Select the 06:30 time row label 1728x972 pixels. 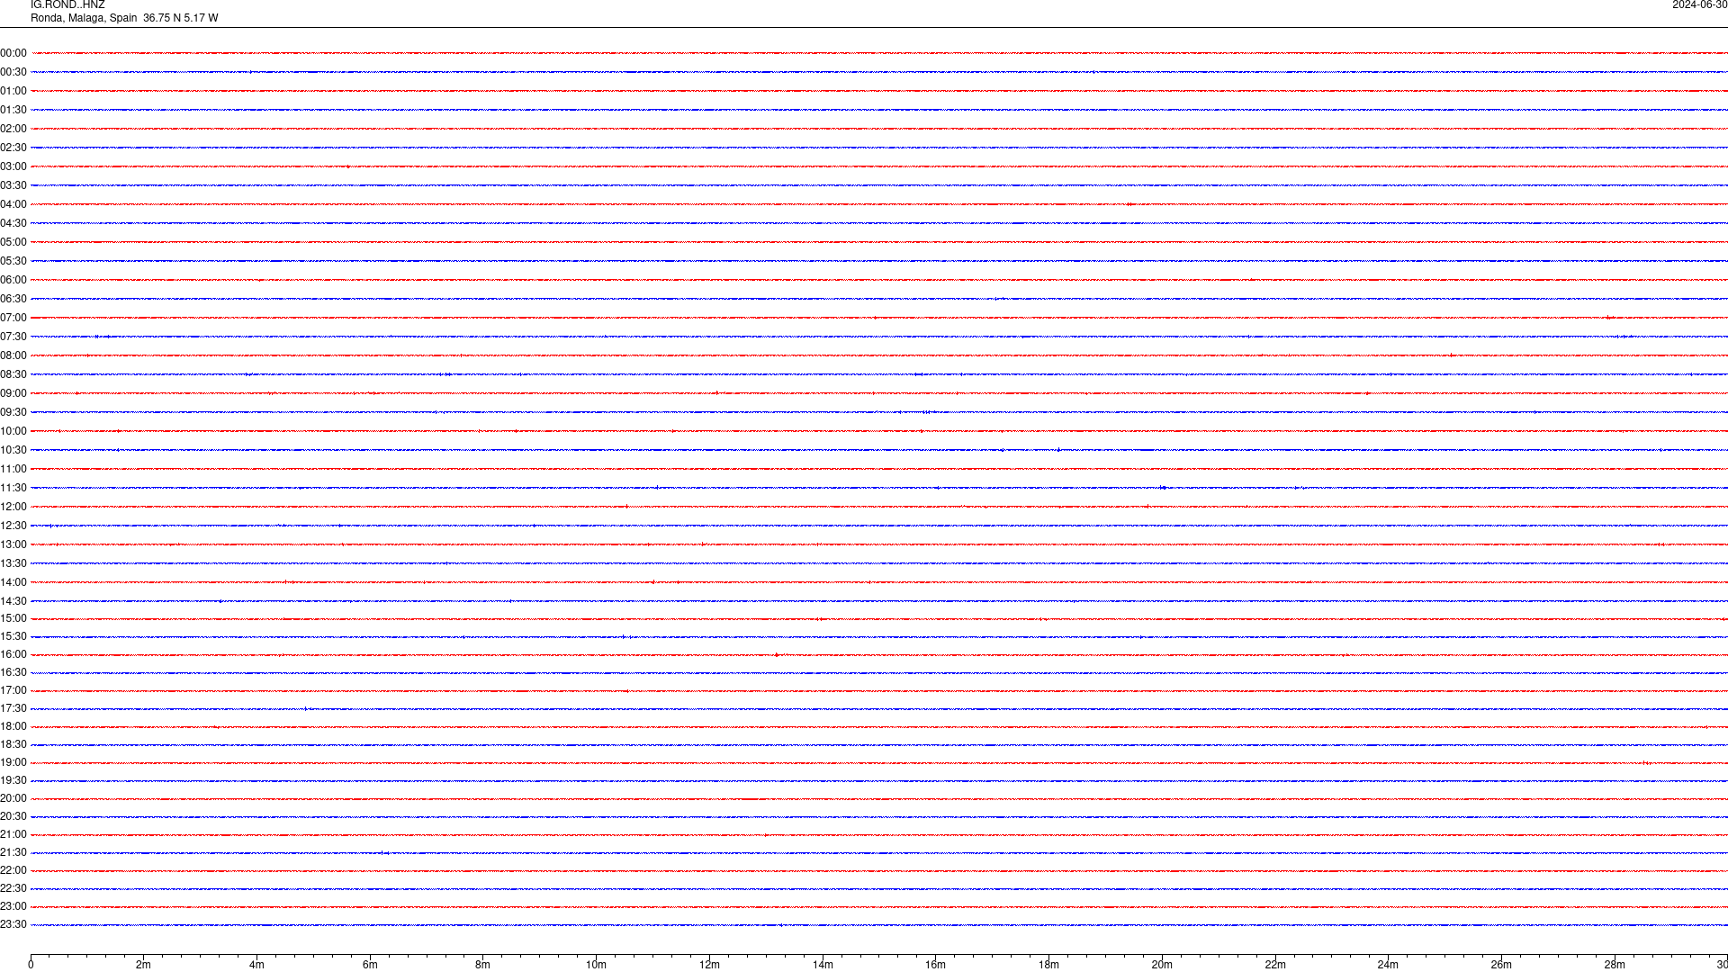[13, 299]
